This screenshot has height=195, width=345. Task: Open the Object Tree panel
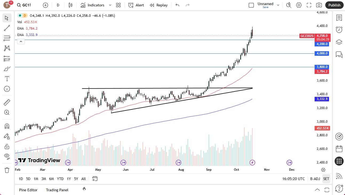339,42
